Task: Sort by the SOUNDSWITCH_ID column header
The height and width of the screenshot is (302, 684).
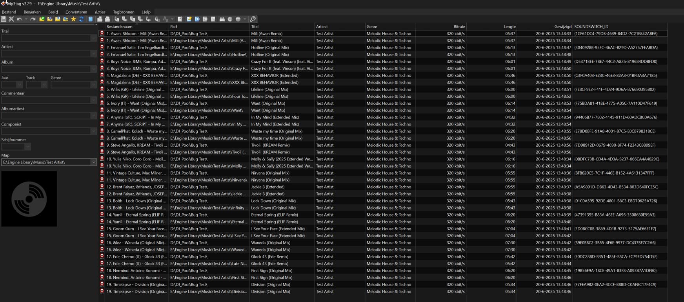Action: [620, 27]
